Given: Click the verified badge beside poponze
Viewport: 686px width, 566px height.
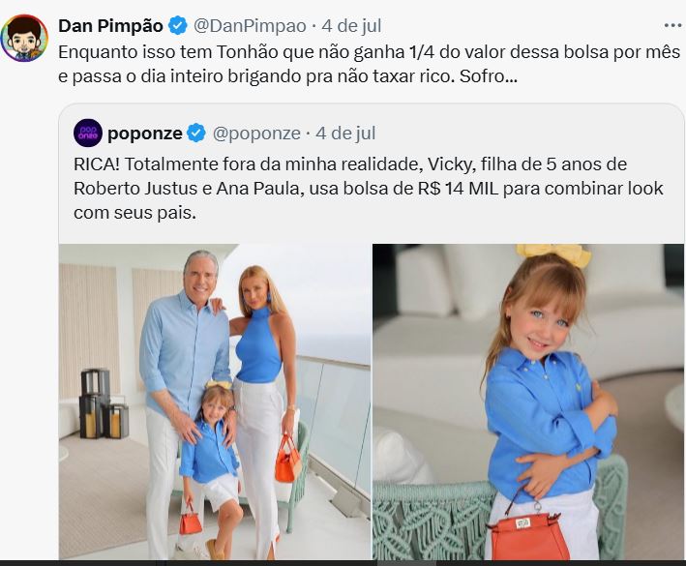Looking at the screenshot, I should pyautogui.click(x=195, y=132).
